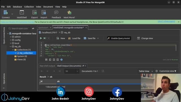Open the Connect dropdown arrow

click(12, 14)
